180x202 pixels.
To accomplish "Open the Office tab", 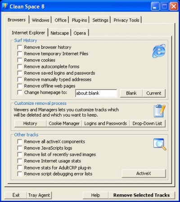I will pyautogui.click(x=60, y=20).
